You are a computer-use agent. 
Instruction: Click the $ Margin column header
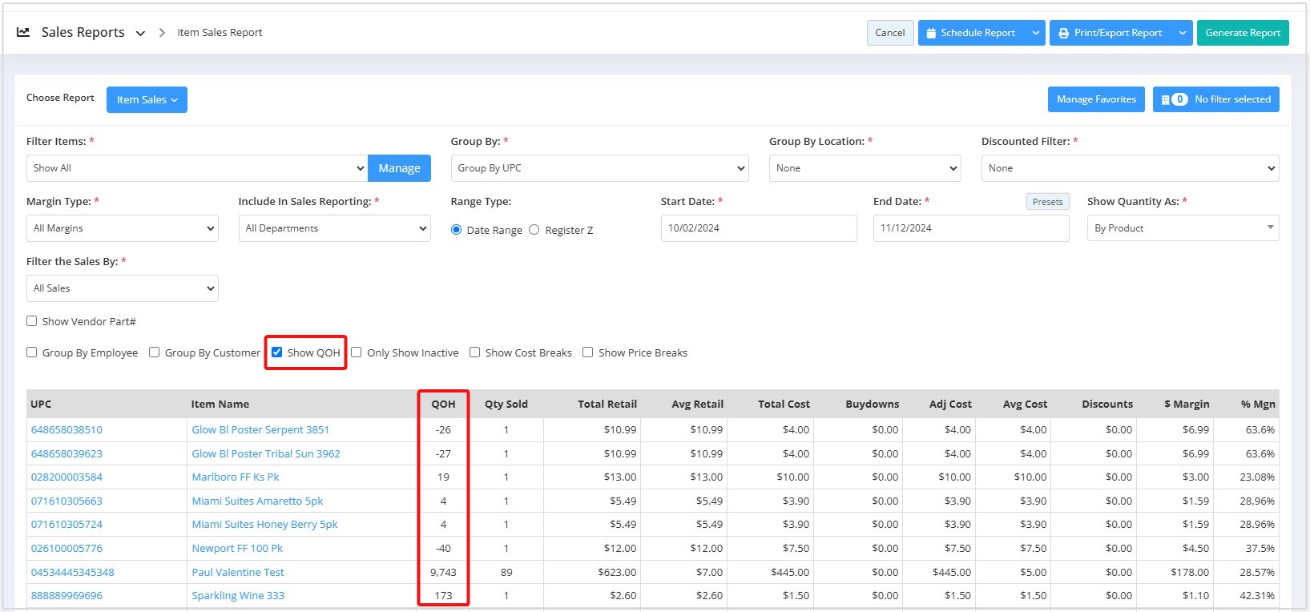point(1187,405)
